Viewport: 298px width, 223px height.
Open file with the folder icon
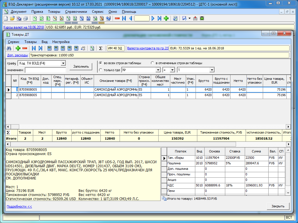pyautogui.click(x=12, y=18)
